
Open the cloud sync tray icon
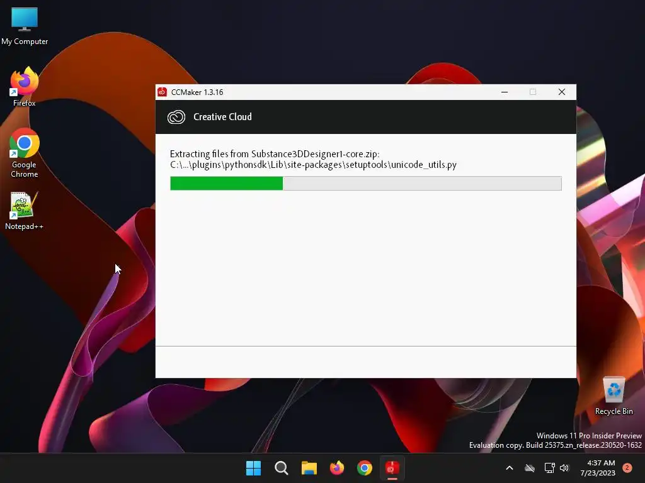tap(530, 468)
